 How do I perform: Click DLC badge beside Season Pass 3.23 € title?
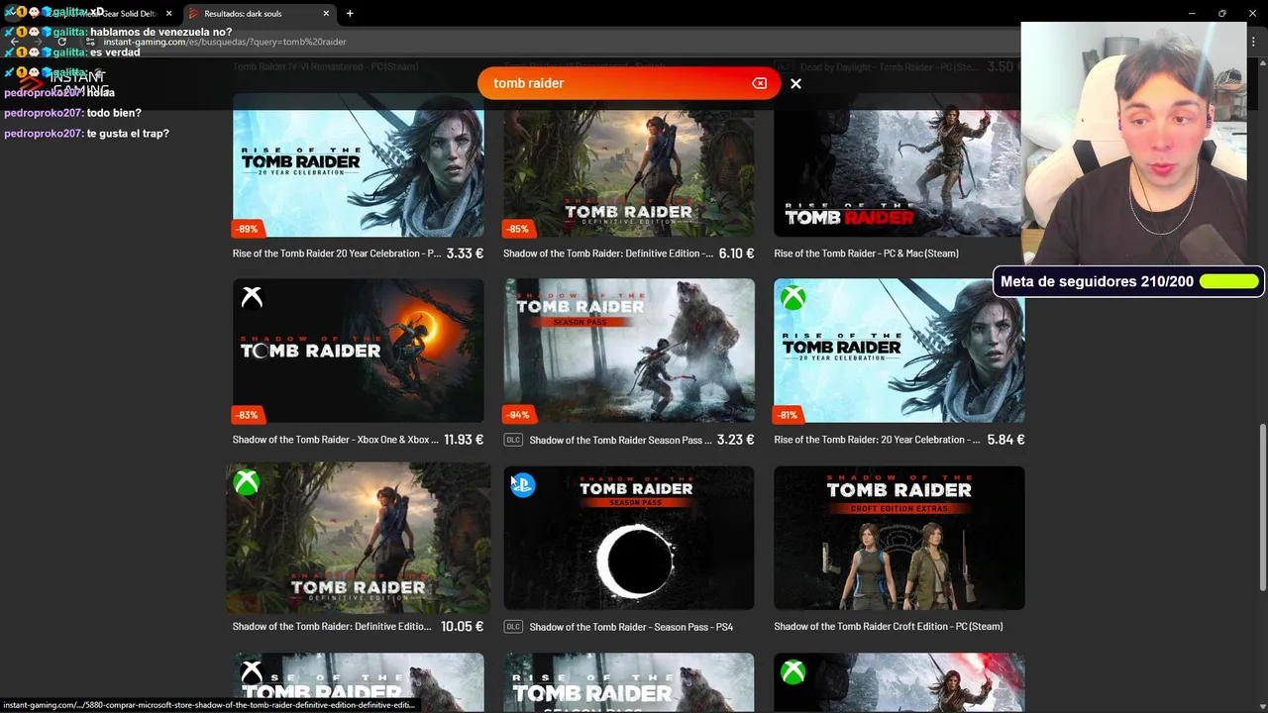[513, 440]
